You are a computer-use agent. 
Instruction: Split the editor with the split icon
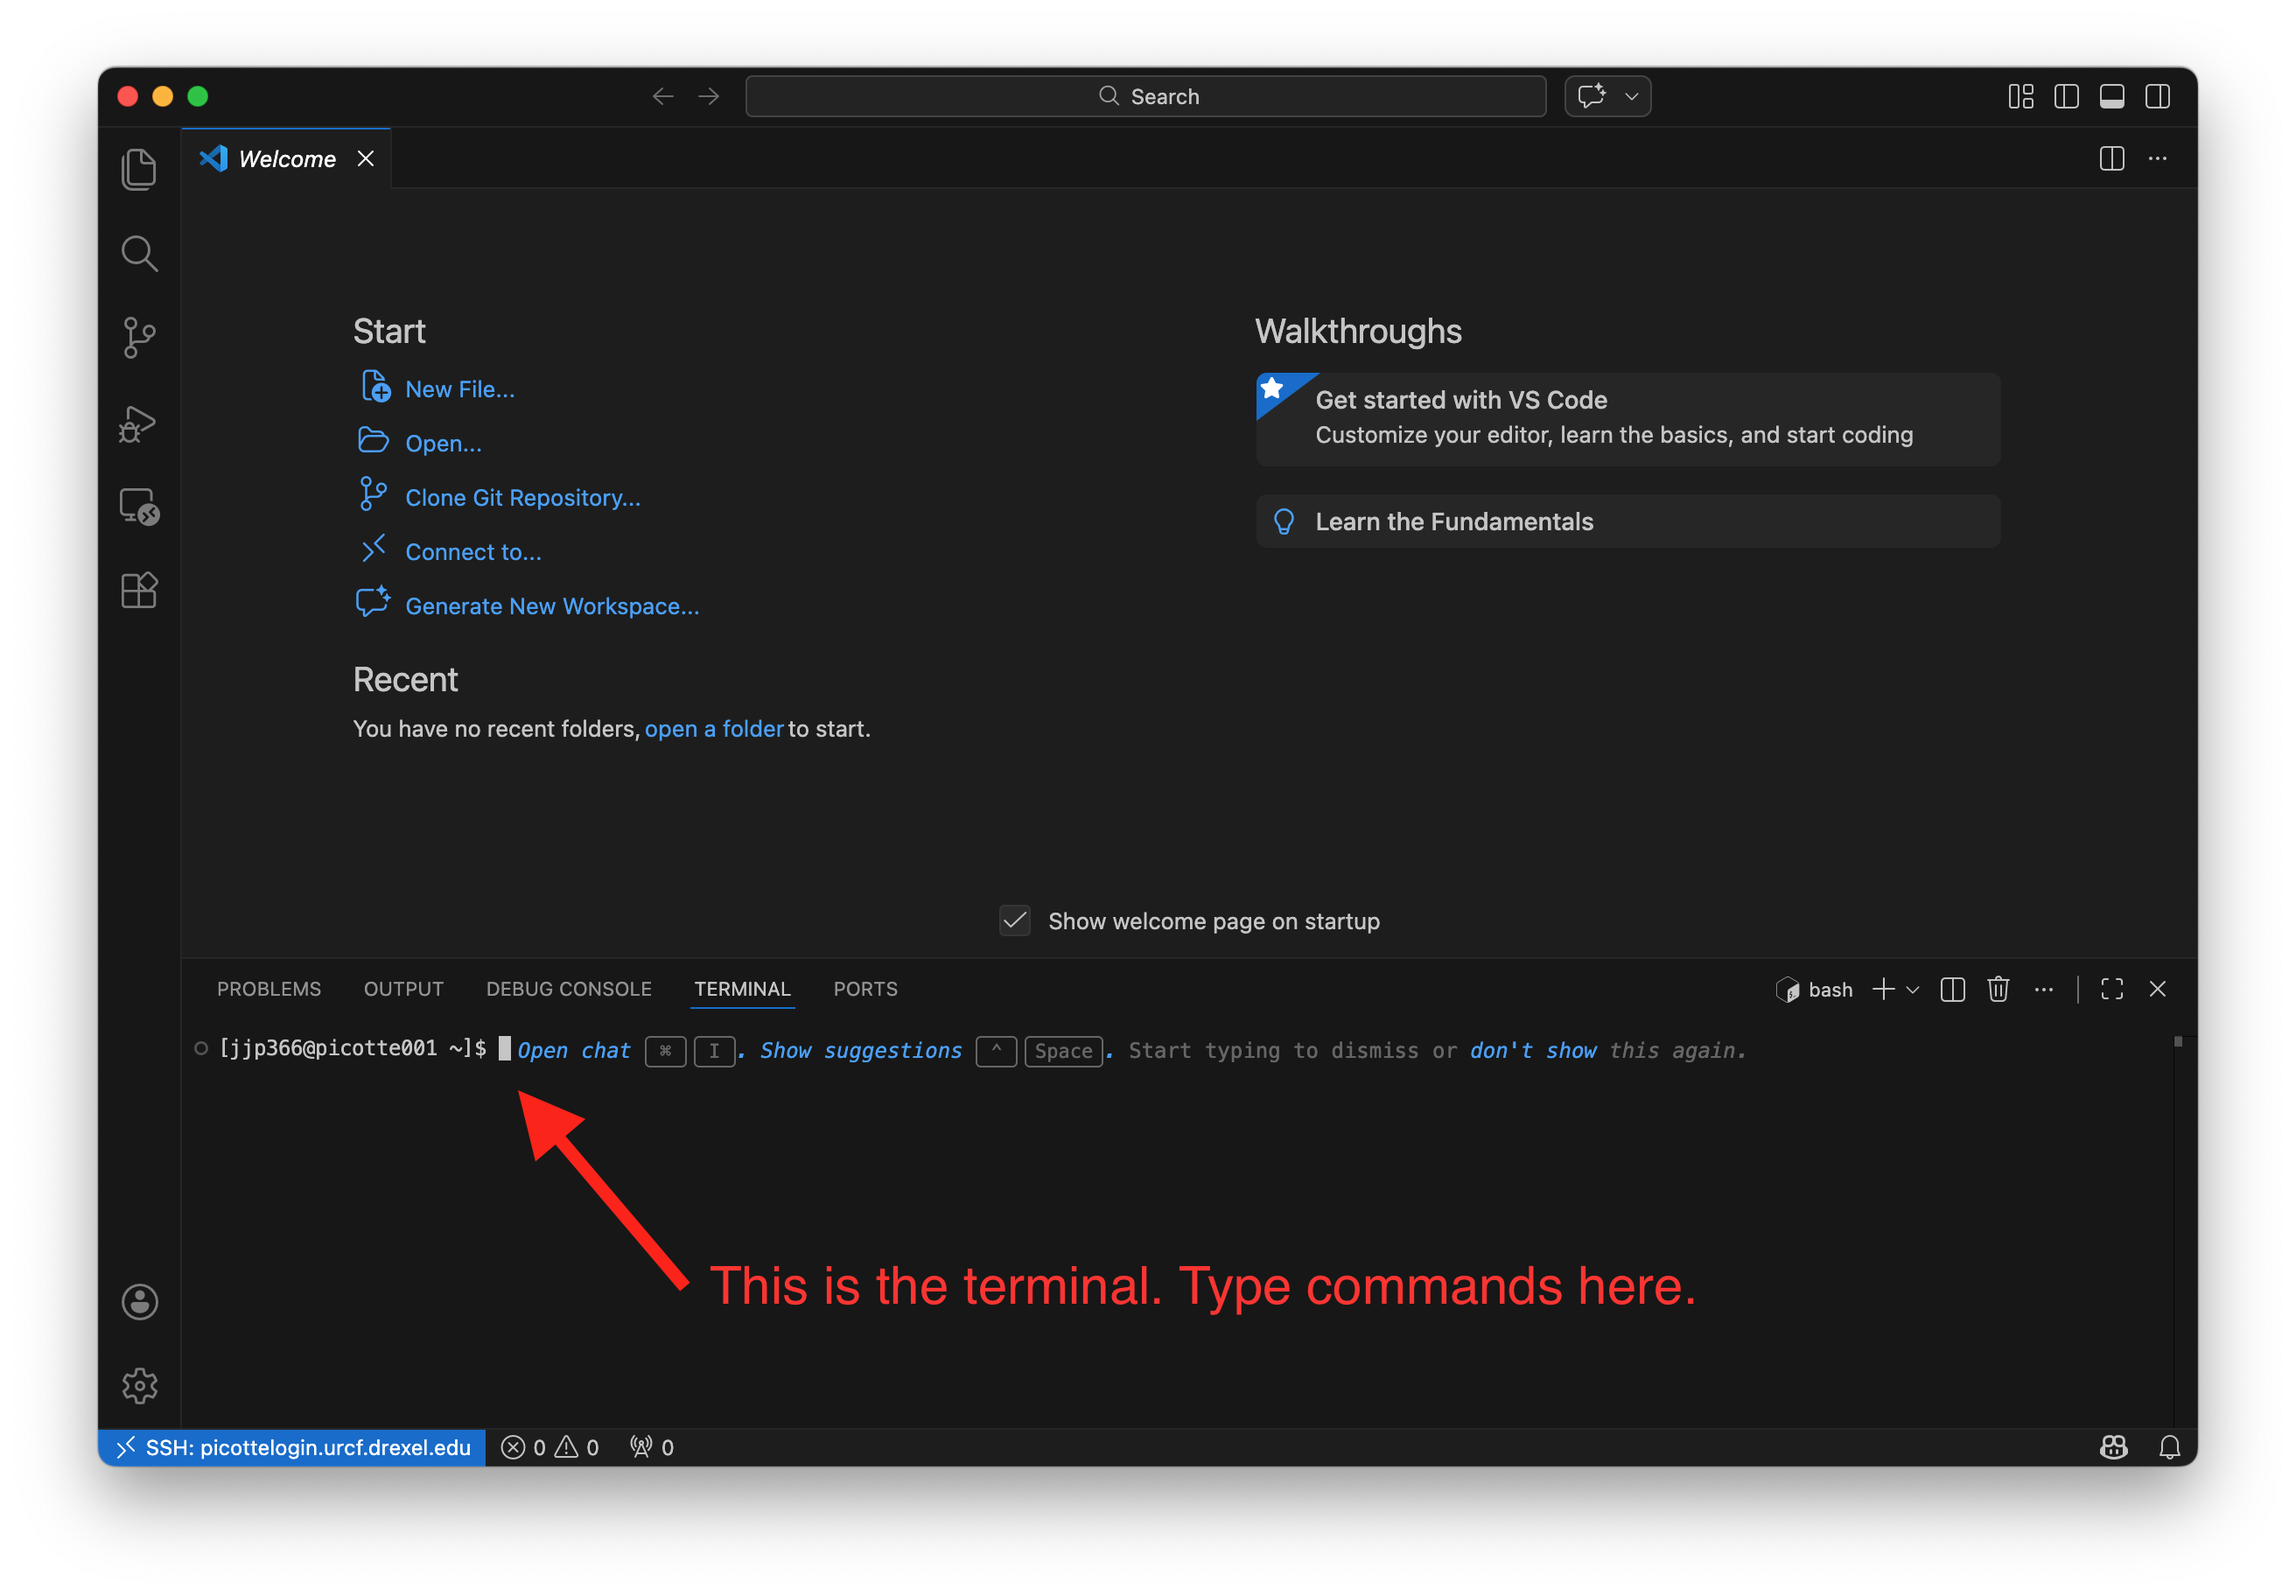(2111, 158)
